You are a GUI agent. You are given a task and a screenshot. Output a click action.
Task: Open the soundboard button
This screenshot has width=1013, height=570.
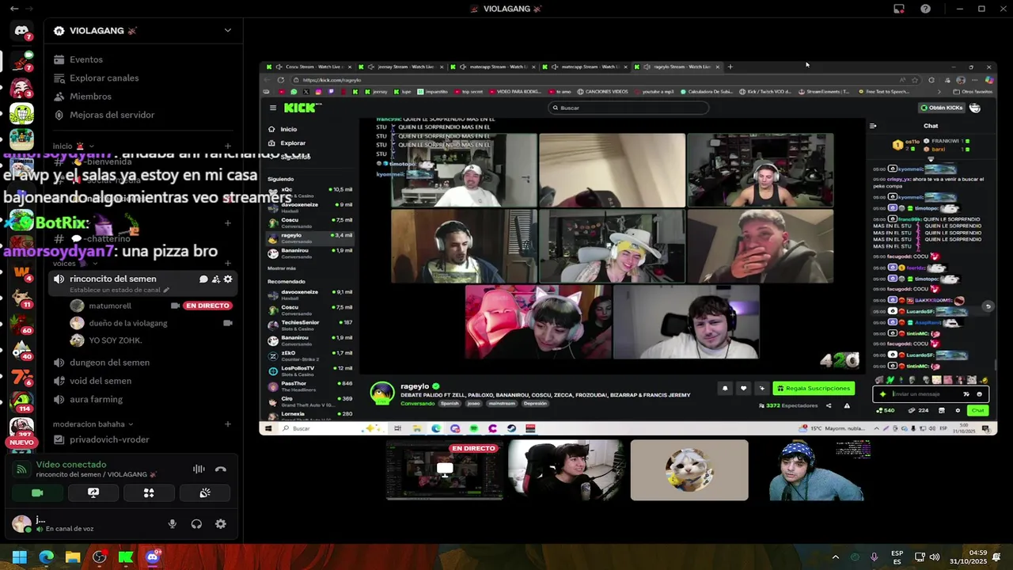(205, 492)
